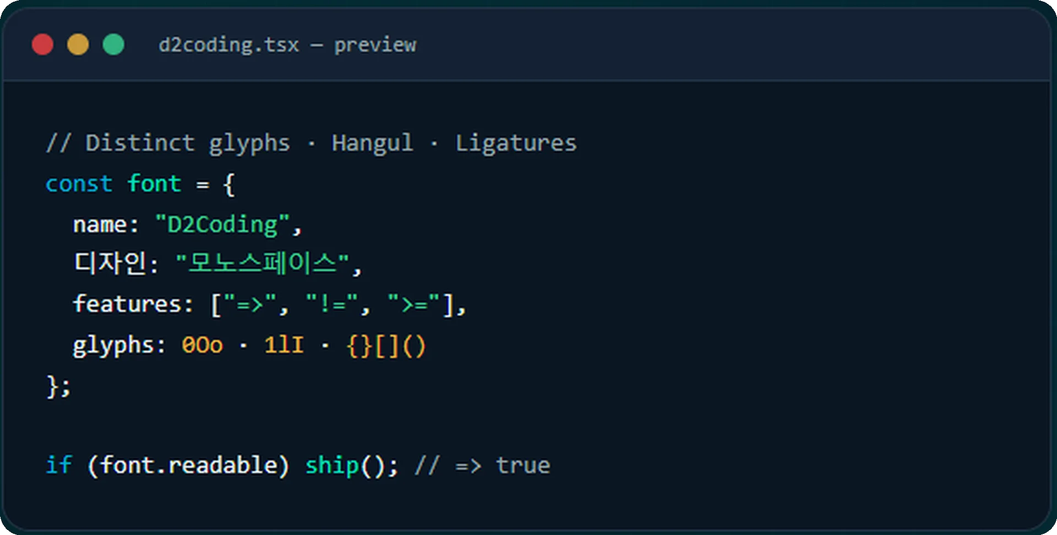This screenshot has height=535, width=1057.
Task: Click the title 'd2coding.tsx — preview'
Action: [x=287, y=45]
